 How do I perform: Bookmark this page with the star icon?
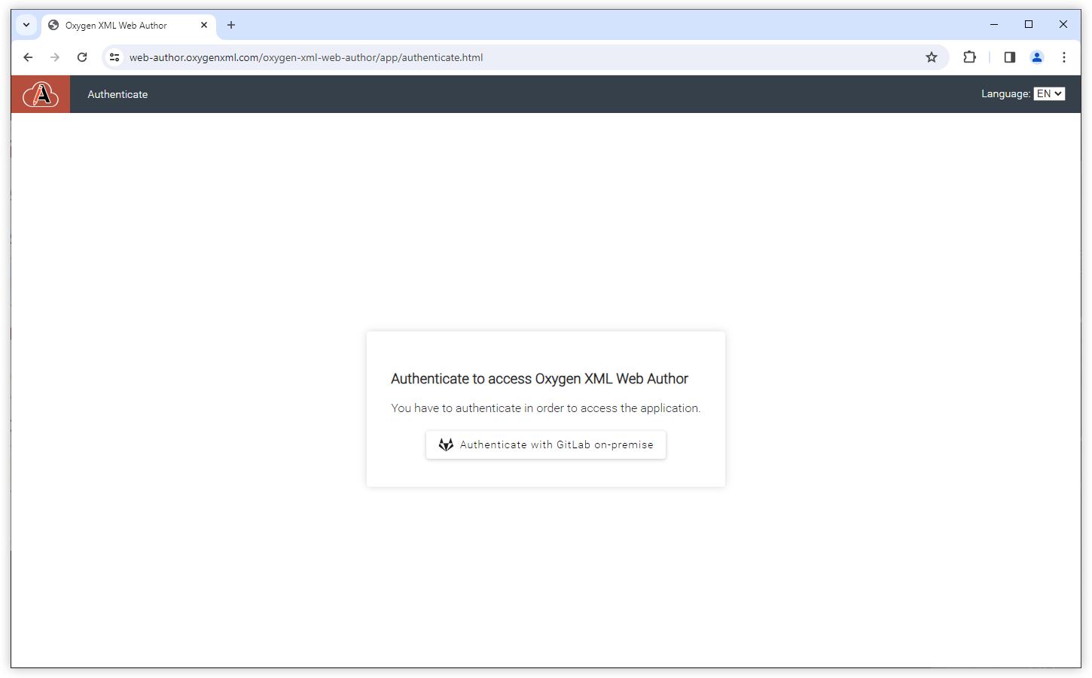[932, 57]
